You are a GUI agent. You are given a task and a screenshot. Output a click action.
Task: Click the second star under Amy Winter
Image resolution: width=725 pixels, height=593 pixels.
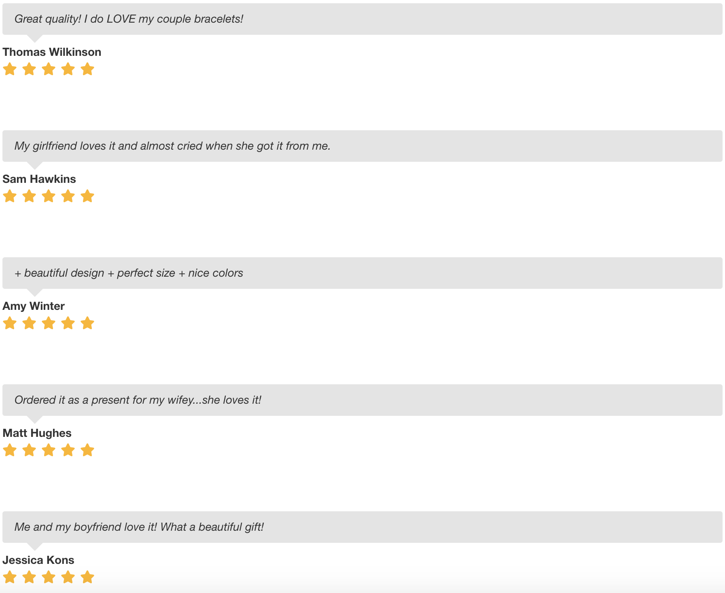[29, 323]
